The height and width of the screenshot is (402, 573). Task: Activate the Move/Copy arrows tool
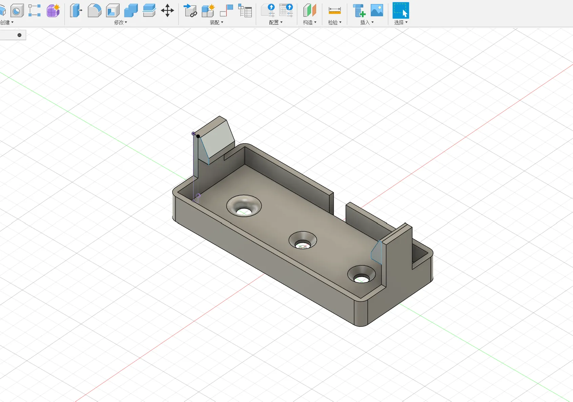[167, 10]
